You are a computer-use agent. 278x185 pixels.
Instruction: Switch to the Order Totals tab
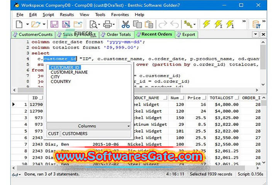(115, 34)
